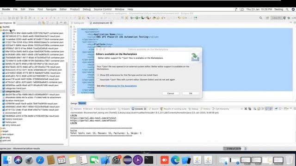Click the Marketplace download arrow icon
Screen dimensions: 296x166
point(195,57)
